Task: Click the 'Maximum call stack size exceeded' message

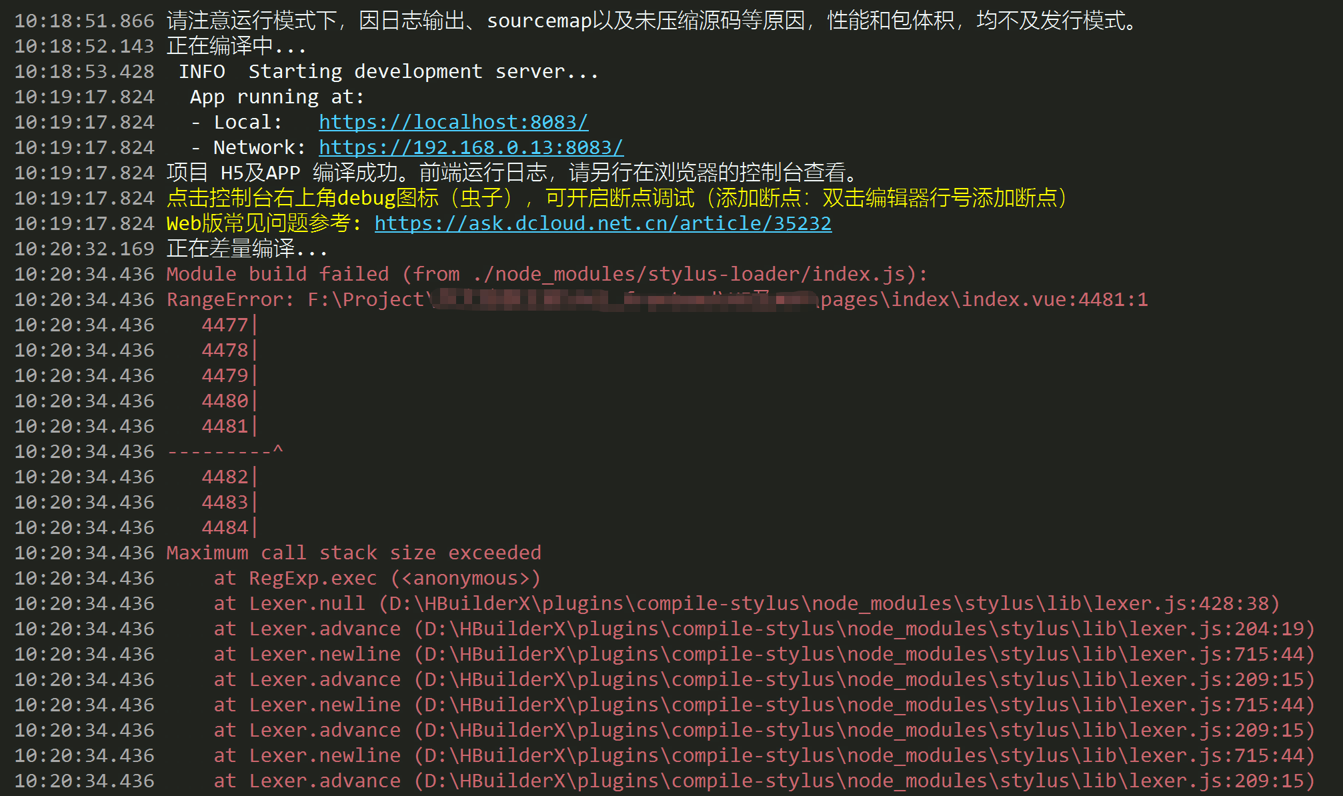Action: 353,553
